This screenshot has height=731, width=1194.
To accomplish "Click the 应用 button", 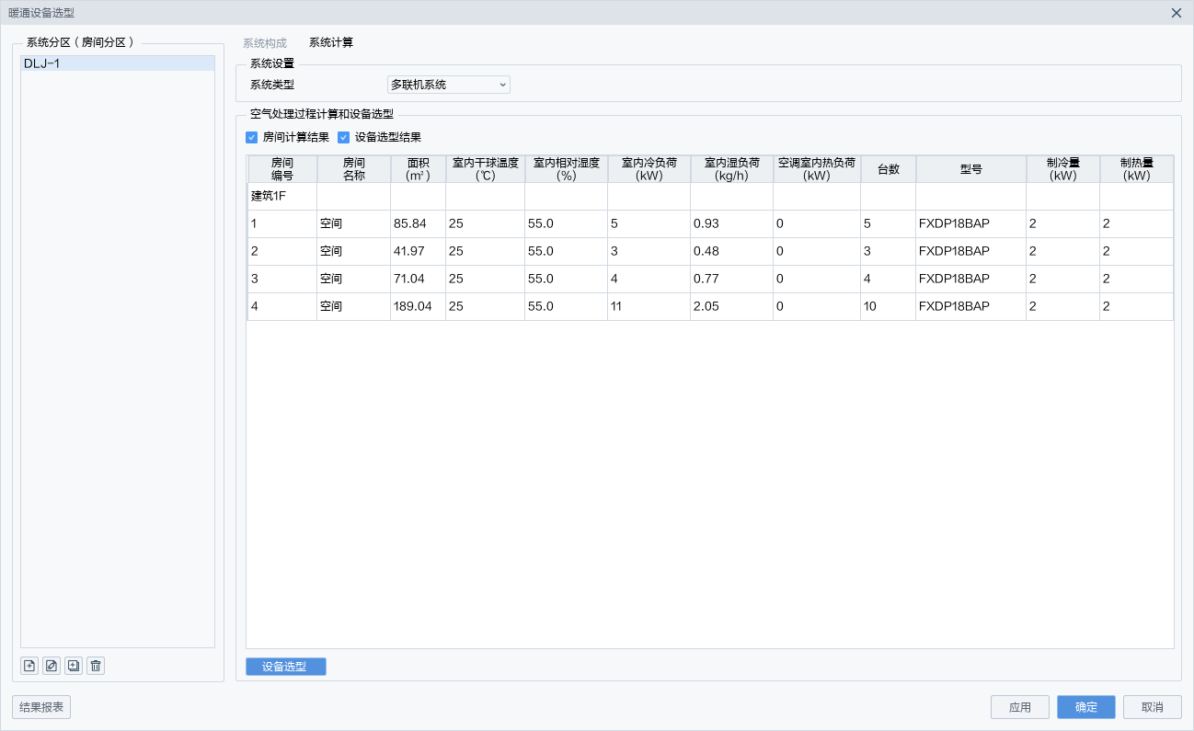I will point(1019,707).
